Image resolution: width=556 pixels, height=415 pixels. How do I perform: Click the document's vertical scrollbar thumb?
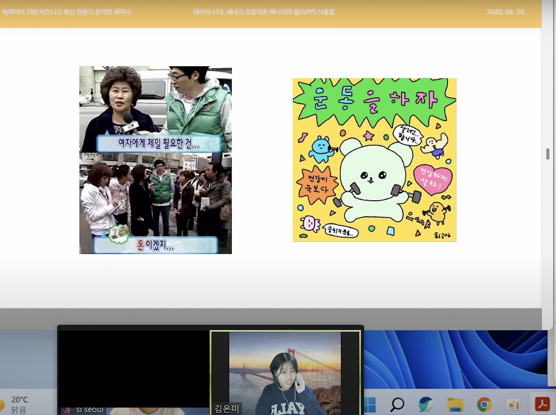[x=548, y=153]
